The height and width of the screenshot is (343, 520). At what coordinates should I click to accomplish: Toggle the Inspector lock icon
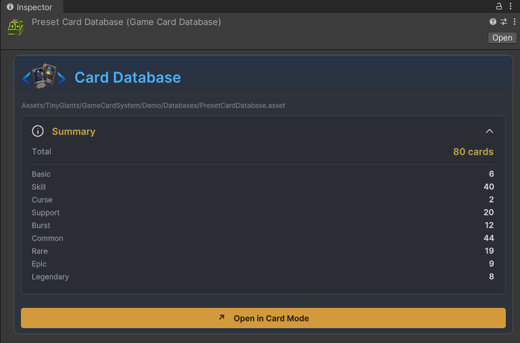pos(498,6)
